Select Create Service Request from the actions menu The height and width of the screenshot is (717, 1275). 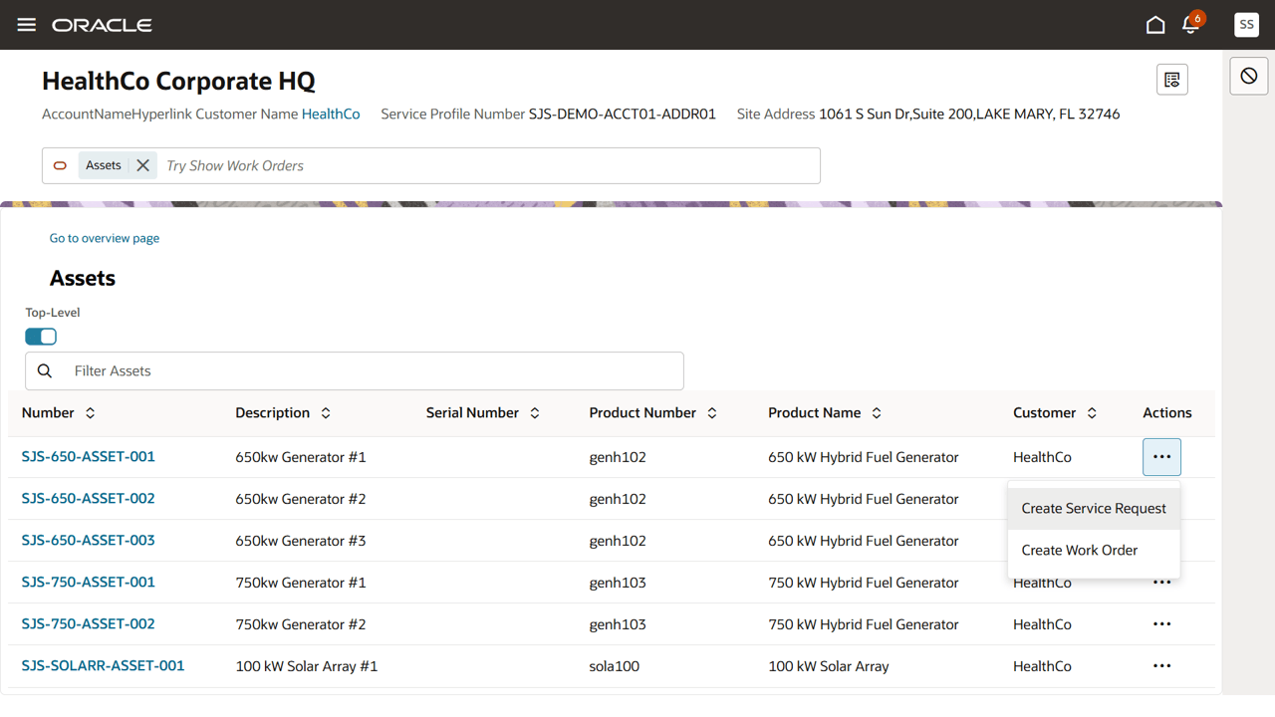coord(1094,508)
